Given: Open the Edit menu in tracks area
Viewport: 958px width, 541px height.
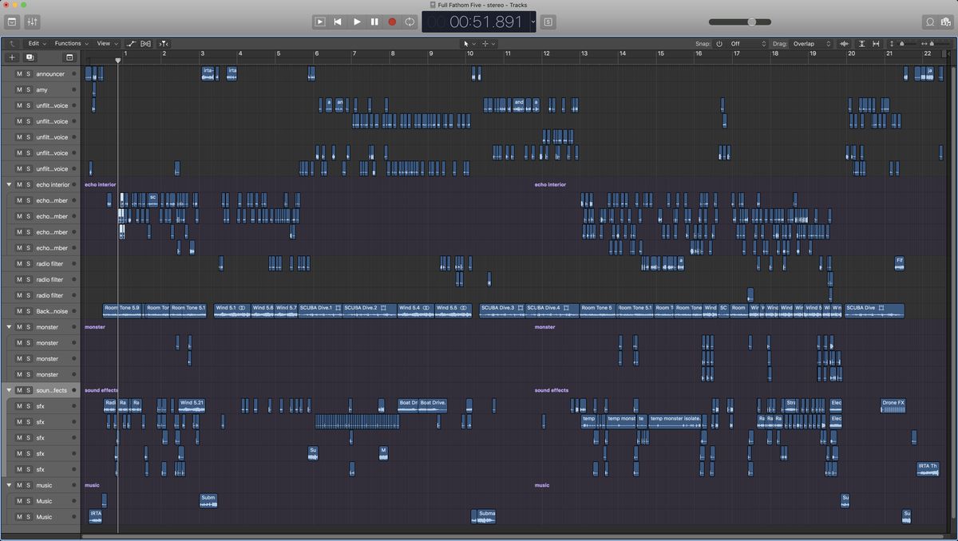Looking at the screenshot, I should point(36,44).
